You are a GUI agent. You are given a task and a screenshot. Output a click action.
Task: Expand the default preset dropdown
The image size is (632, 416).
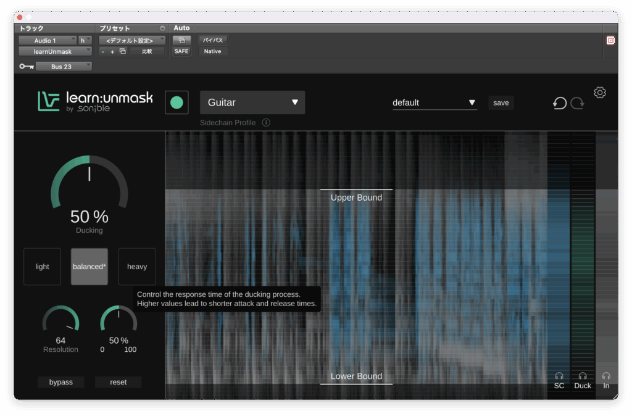pos(434,103)
